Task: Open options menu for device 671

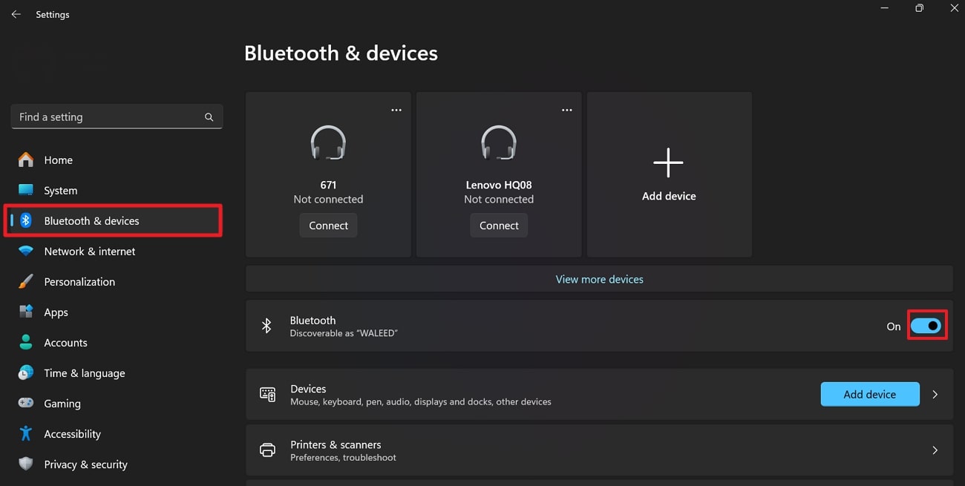Action: [396, 109]
